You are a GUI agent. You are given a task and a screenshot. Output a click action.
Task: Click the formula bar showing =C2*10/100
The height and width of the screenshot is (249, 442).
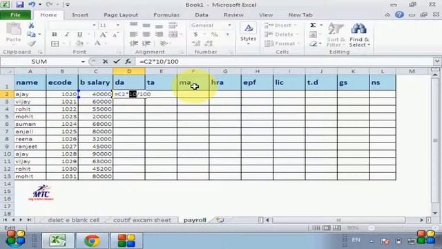click(x=285, y=62)
